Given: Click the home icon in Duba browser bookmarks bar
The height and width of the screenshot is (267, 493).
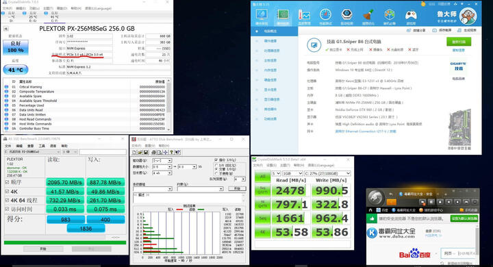Looking at the screenshot, I should point(370,210).
